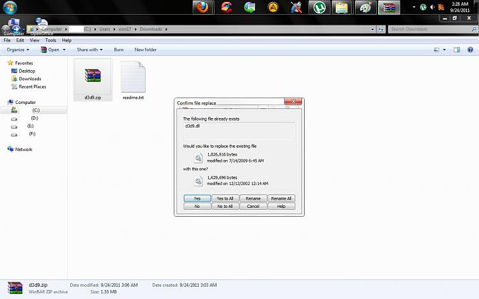
Task: Click the uTorrent system tray icon
Action: [423, 7]
